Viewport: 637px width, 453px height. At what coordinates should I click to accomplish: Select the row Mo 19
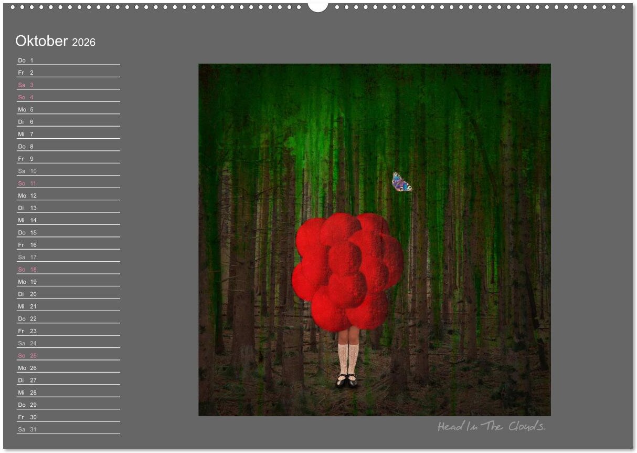[68, 282]
